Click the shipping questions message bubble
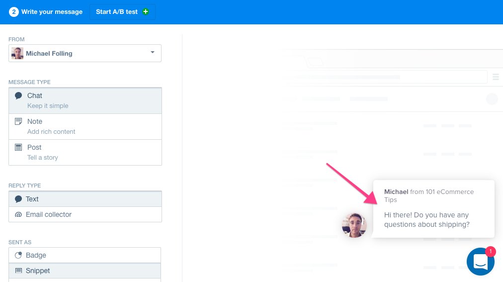Image resolution: width=503 pixels, height=282 pixels. [x=434, y=209]
